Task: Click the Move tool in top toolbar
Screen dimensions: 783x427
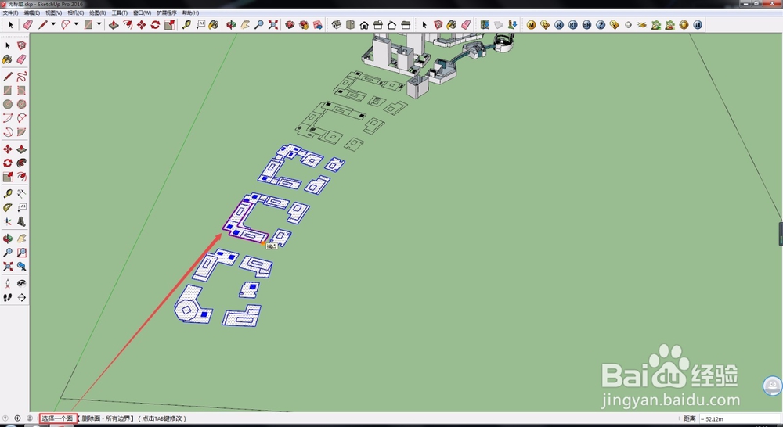Action: click(142, 24)
